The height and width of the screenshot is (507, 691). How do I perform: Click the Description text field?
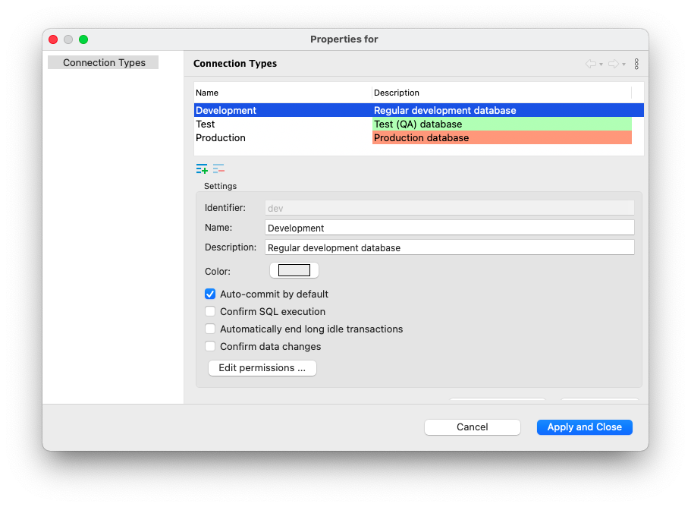450,247
